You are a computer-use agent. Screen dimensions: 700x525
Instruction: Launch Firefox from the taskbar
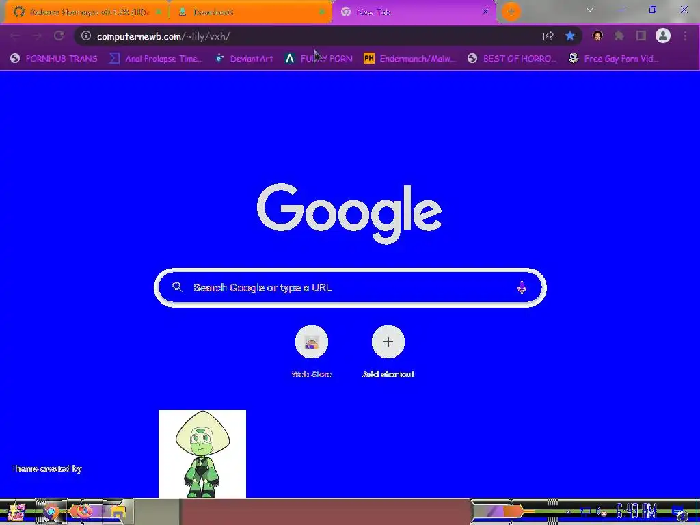[x=83, y=511]
